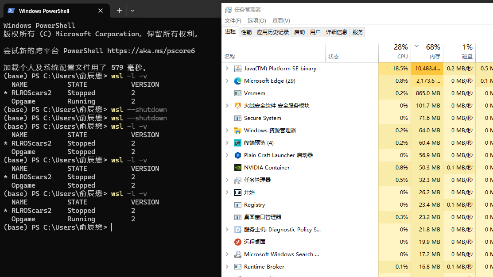Select Microsoft Edge memory value 2,173.6
The width and height of the screenshot is (493, 277).
[427, 81]
